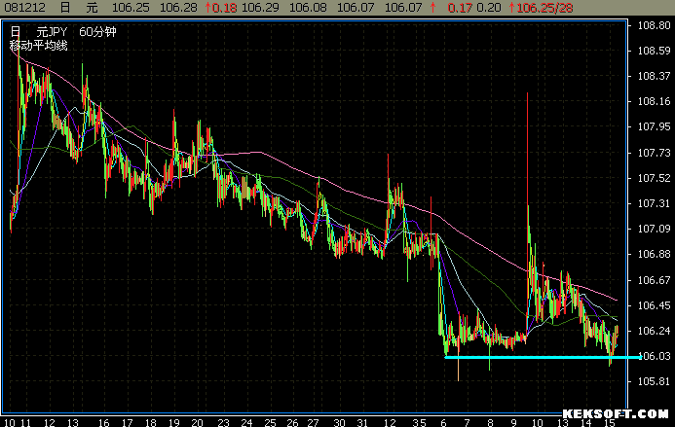This screenshot has height=427, width=675.
Task: Click the date label 25 on the time axis
Action: click(x=270, y=422)
